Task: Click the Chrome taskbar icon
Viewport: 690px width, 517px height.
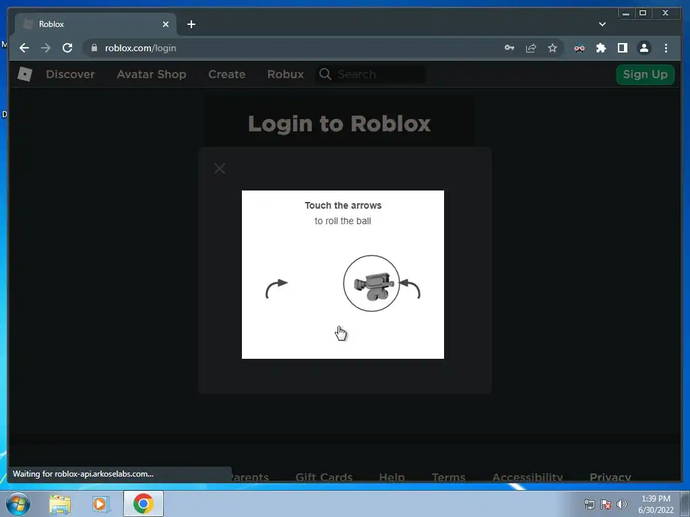Action: coord(143,504)
